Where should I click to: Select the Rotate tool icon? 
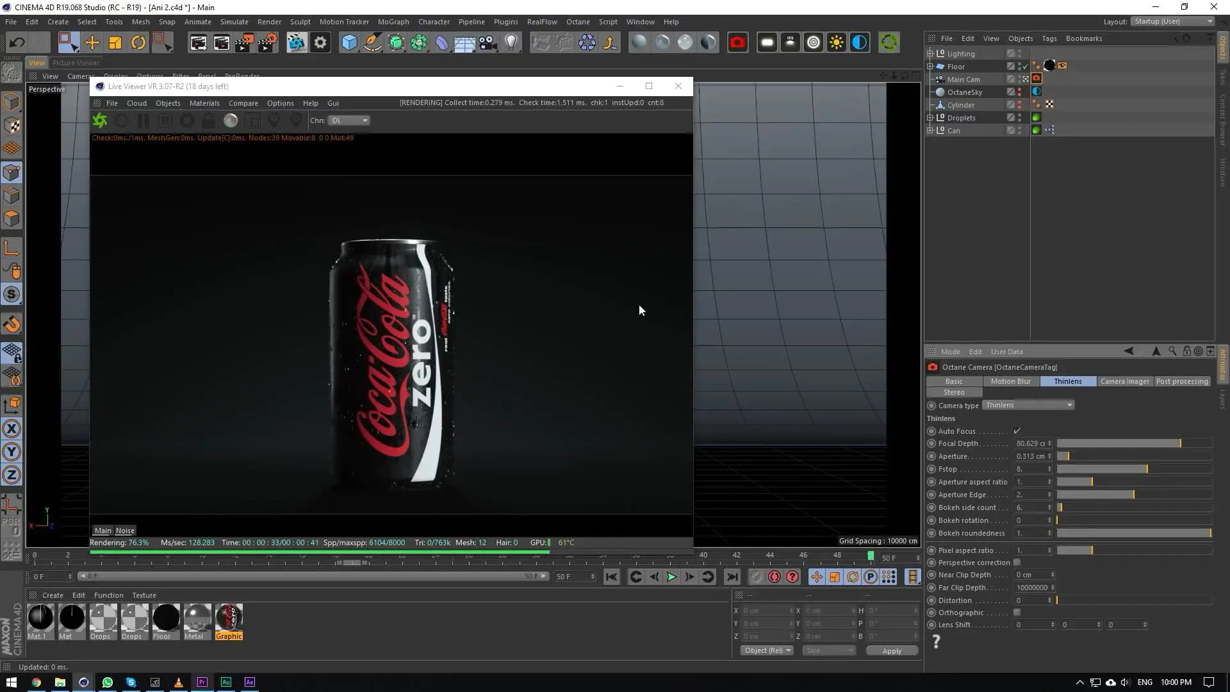(138, 43)
